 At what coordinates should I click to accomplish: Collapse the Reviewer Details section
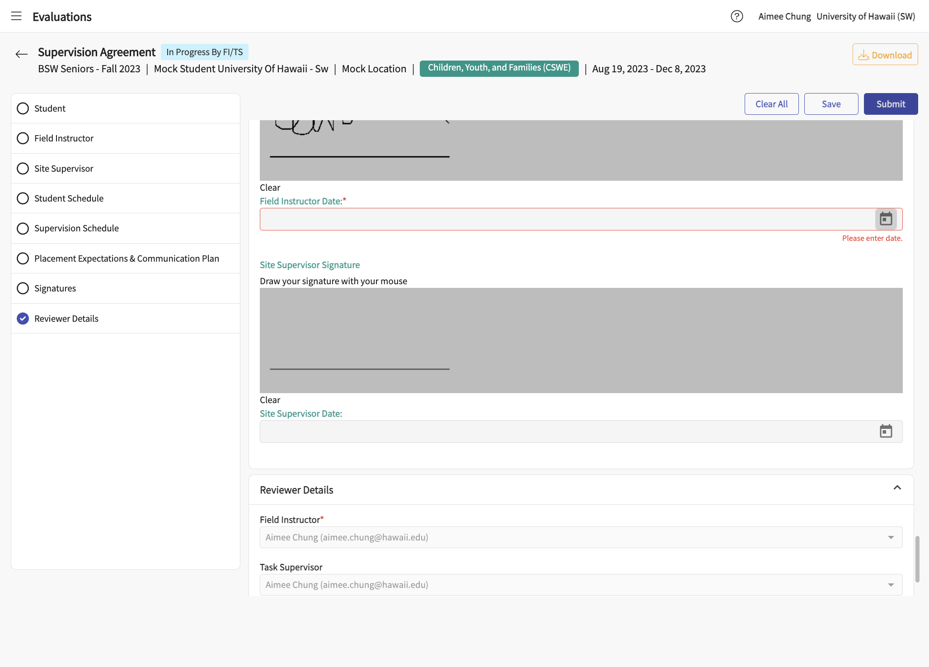pyautogui.click(x=897, y=488)
